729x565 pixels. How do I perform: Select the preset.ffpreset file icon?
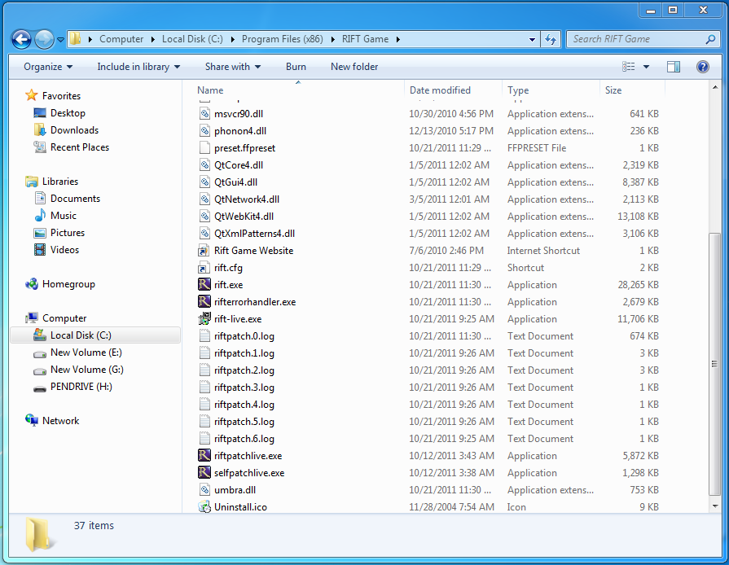tap(204, 147)
